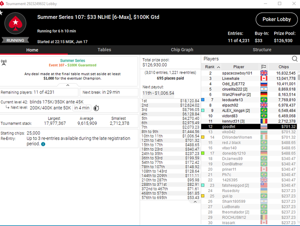Image resolution: width=300 pixels, height=226 pixels.
Task: Click the UK flag for spacecowboy101
Action: [264, 73]
